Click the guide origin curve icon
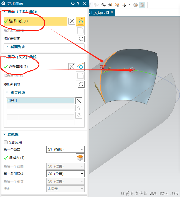The height and width of the screenshot is (197, 180). pos(80,76)
